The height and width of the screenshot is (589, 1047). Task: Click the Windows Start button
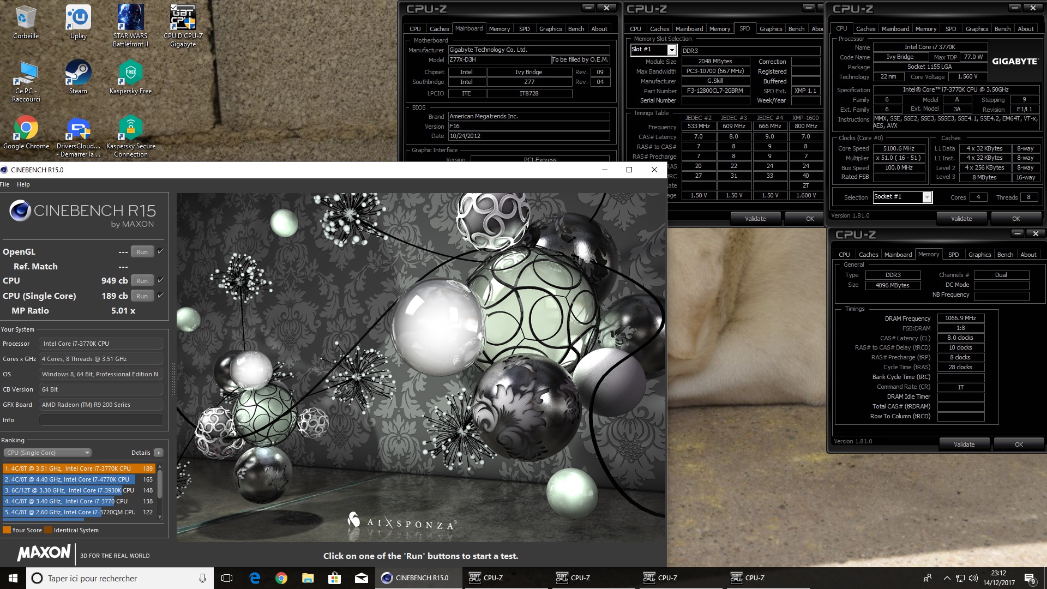pyautogui.click(x=13, y=578)
